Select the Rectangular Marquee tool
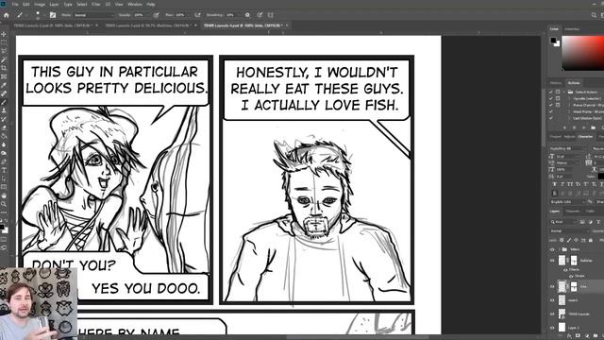The width and height of the screenshot is (604, 340). (x=4, y=42)
